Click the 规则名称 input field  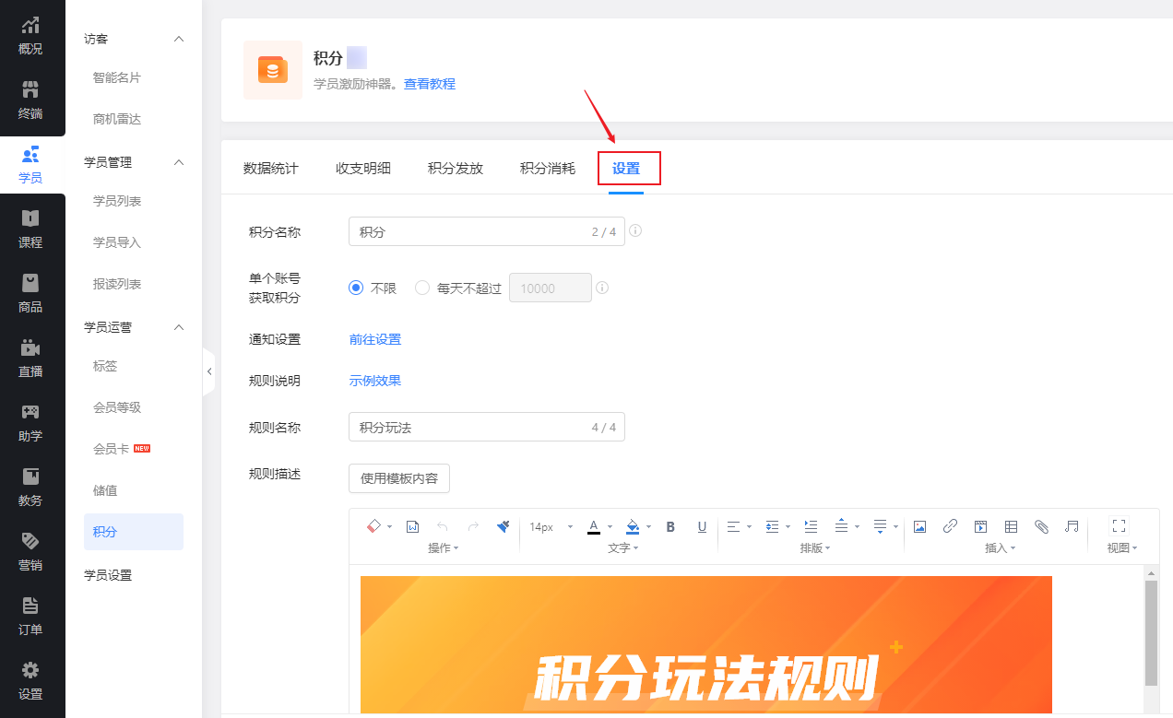click(x=487, y=427)
